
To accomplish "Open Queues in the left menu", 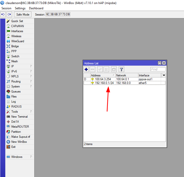I will (x=16, y=92).
